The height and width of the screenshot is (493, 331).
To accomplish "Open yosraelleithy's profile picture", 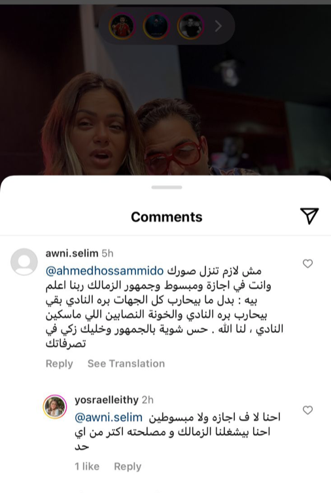I will point(55,407).
